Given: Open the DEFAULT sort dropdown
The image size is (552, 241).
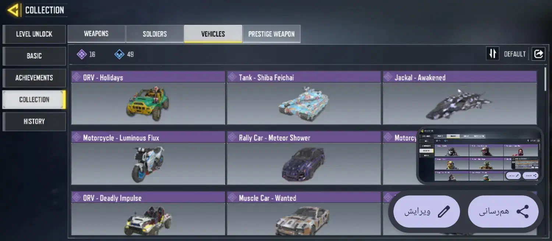Looking at the screenshot, I should tap(515, 54).
